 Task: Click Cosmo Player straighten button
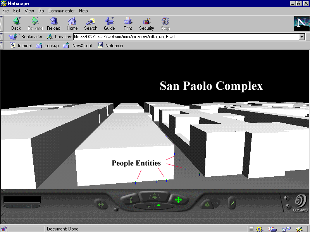point(232,203)
